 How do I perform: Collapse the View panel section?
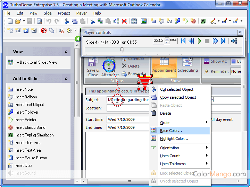pyautogui.click(x=66, y=52)
